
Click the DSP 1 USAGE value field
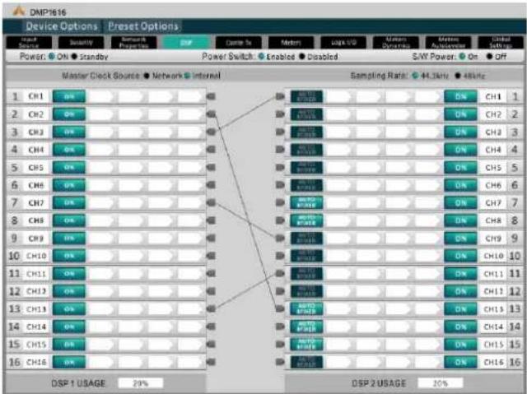pos(141,383)
